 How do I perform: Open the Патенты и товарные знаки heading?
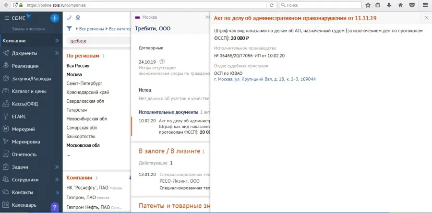[174, 206]
